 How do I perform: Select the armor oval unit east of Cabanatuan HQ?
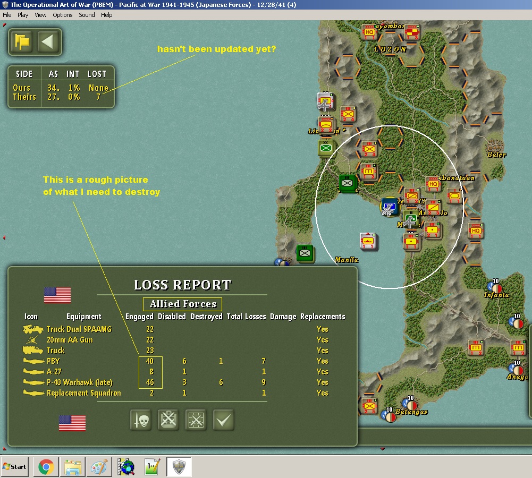[x=454, y=196]
